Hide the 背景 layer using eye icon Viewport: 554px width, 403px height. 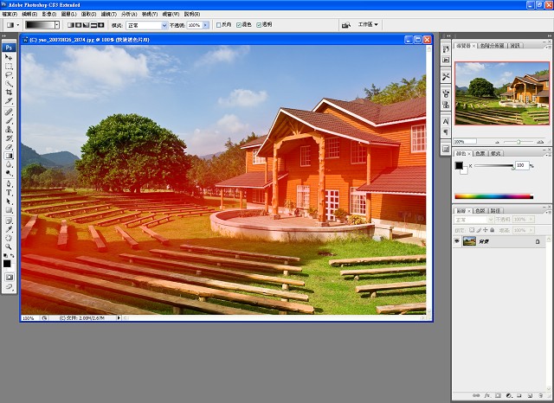click(458, 241)
